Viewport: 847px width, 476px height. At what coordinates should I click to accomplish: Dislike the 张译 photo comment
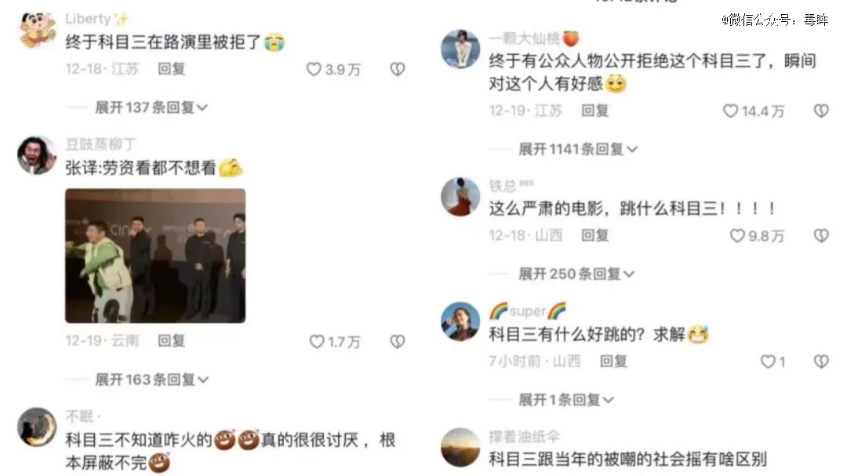click(x=398, y=341)
